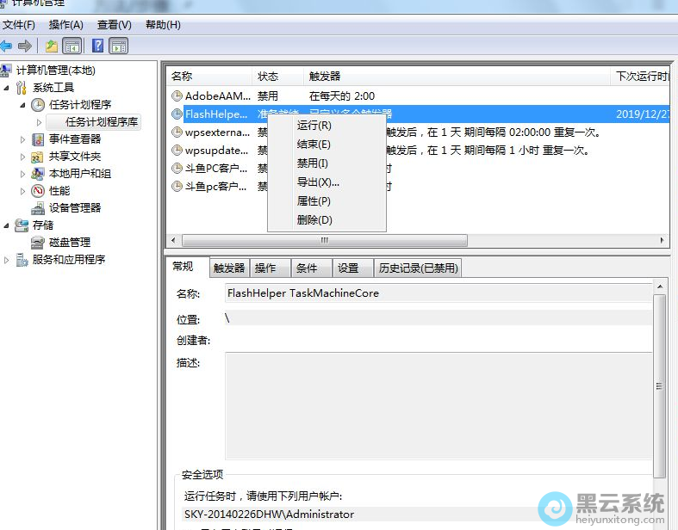The width and height of the screenshot is (678, 530).
Task: Click the AdobeAAM task clock icon
Action: (177, 96)
